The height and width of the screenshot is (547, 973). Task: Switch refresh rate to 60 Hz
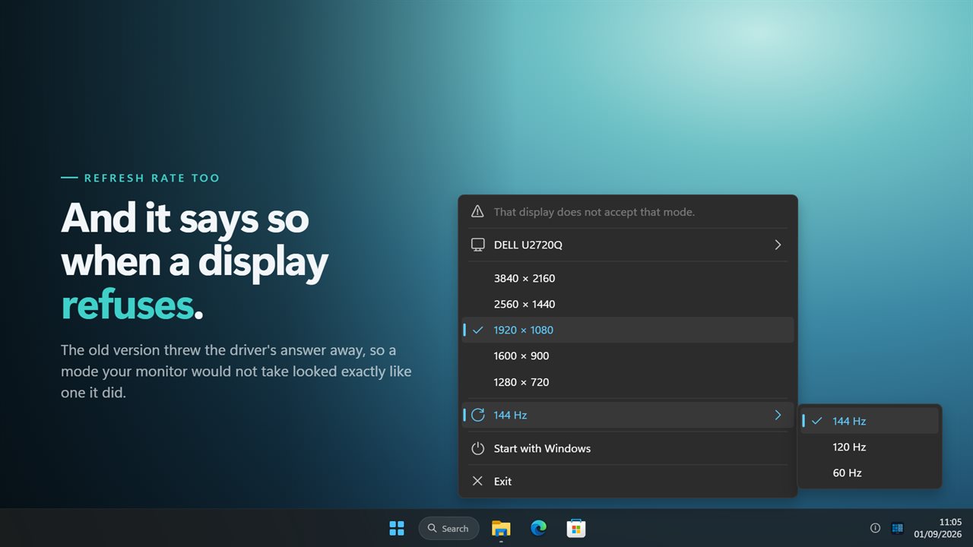pos(870,473)
